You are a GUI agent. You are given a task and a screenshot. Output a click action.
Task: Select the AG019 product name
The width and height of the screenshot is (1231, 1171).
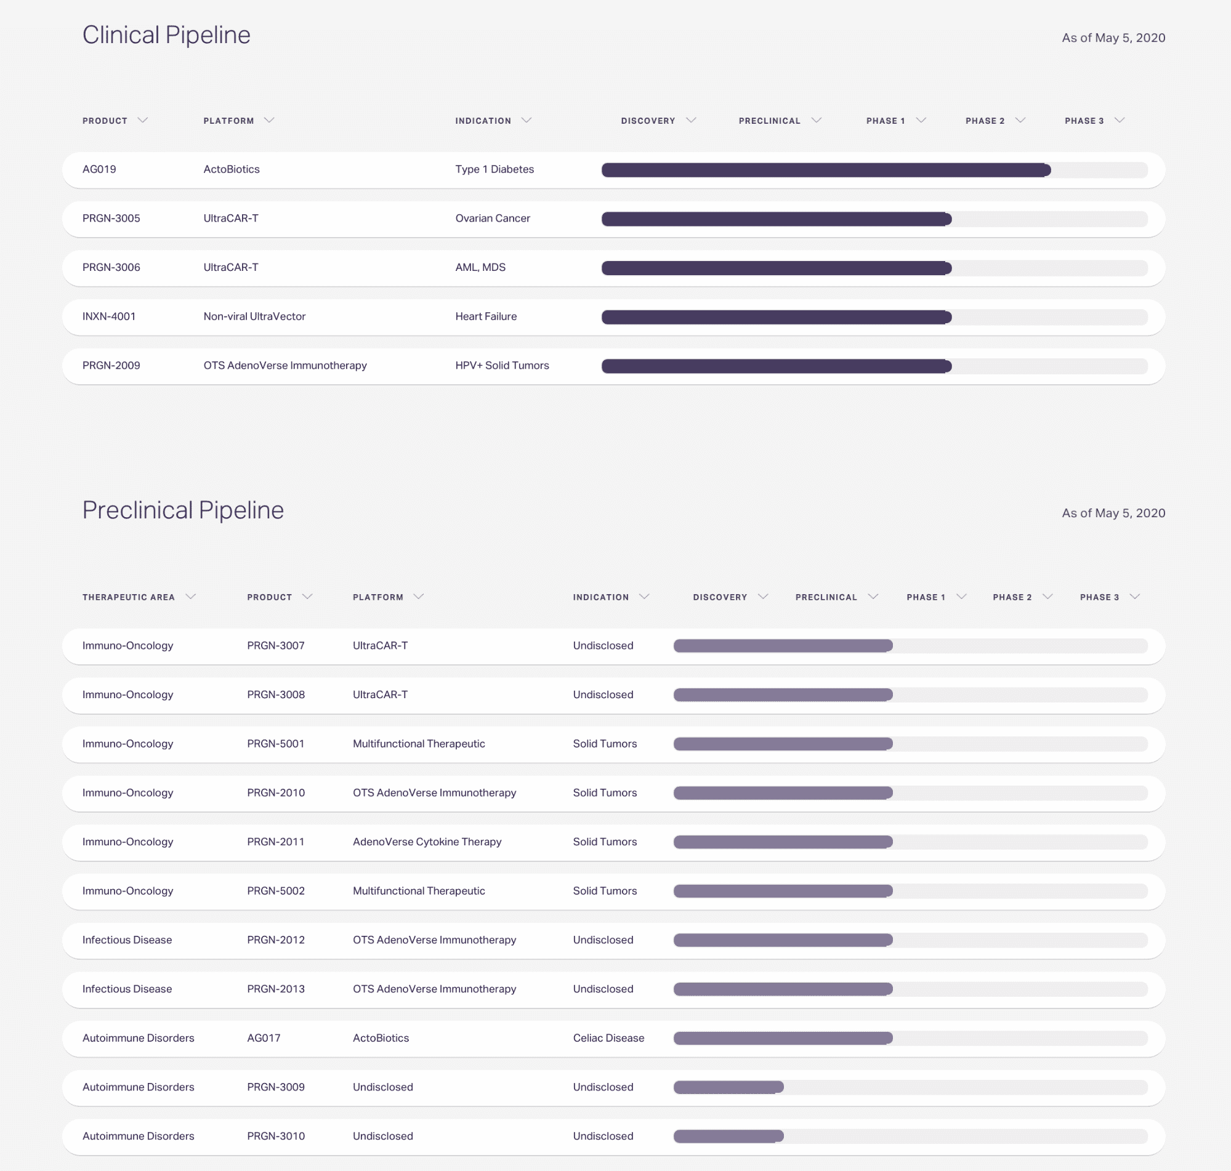click(99, 169)
